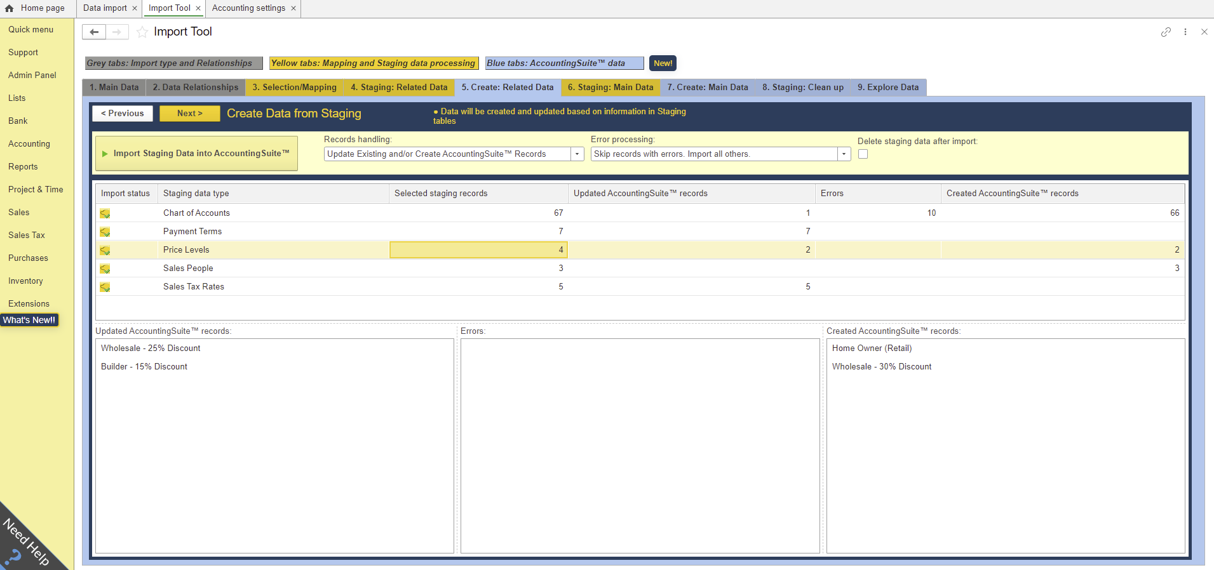Viewport: 1214px width, 570px height.
Task: Open Bank section in the sidebar
Action: point(18,121)
